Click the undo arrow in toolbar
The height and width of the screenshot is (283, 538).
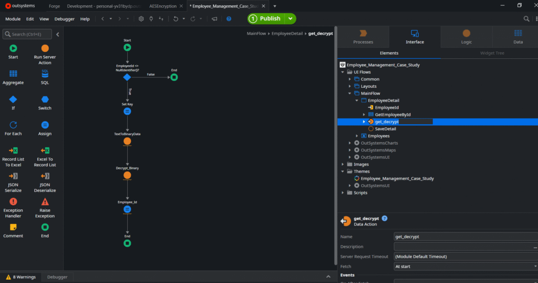click(175, 19)
